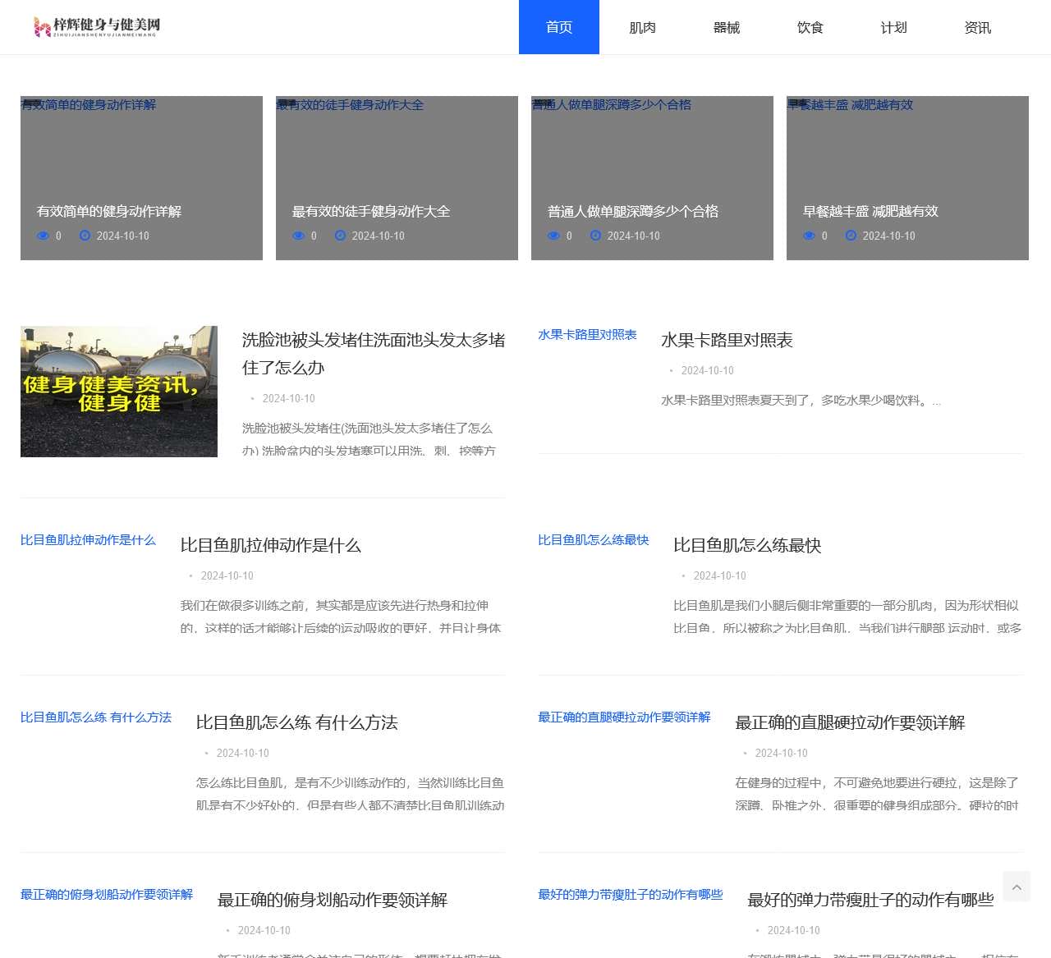Switch to the 肌肉 menu item
This screenshot has width=1051, height=958.
[x=642, y=27]
